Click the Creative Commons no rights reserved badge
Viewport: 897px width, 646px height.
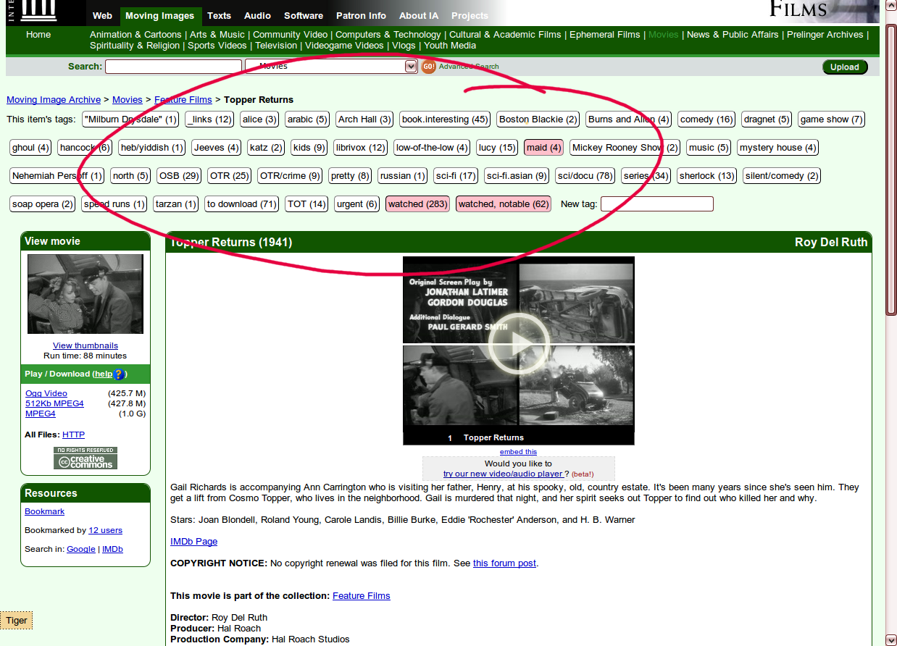(85, 458)
